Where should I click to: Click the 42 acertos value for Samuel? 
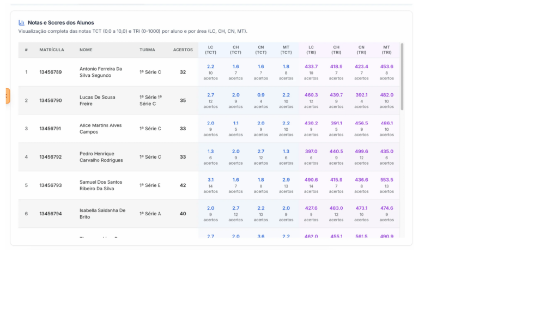pyautogui.click(x=183, y=185)
